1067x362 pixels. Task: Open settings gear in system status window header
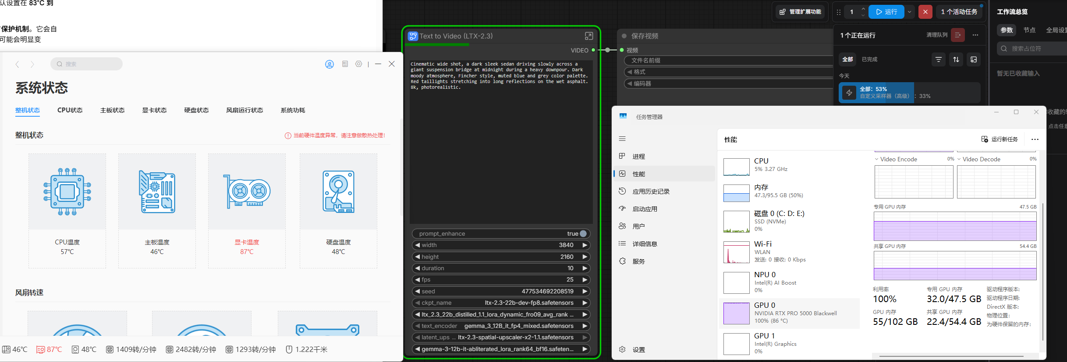359,64
